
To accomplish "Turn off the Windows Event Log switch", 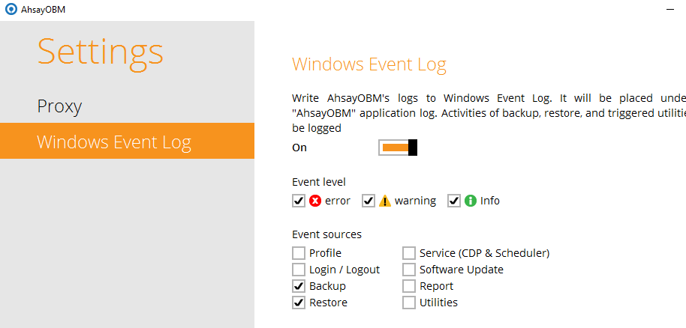I will tap(398, 148).
